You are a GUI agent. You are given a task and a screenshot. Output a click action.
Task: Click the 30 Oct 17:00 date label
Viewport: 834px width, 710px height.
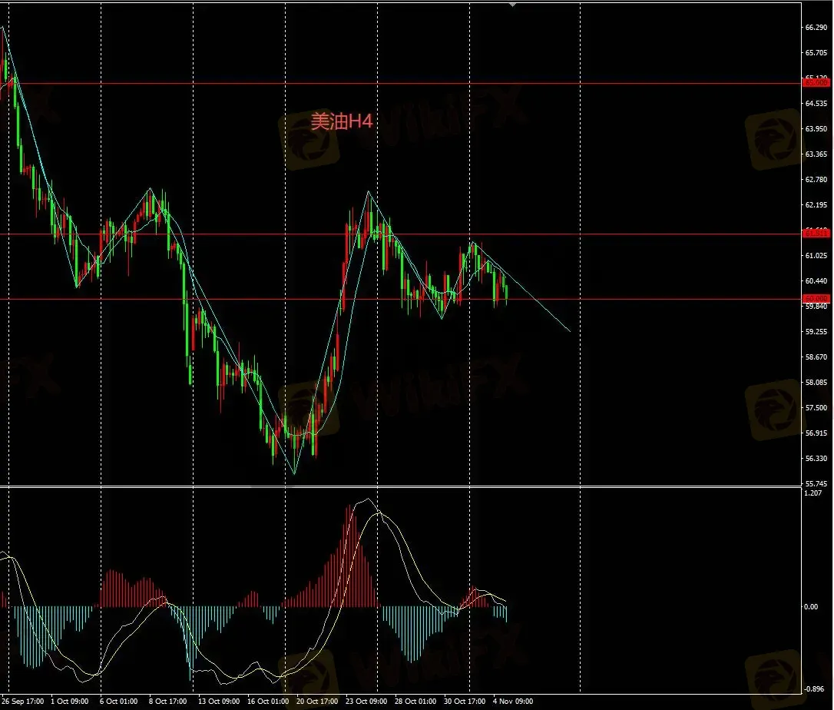tap(465, 701)
